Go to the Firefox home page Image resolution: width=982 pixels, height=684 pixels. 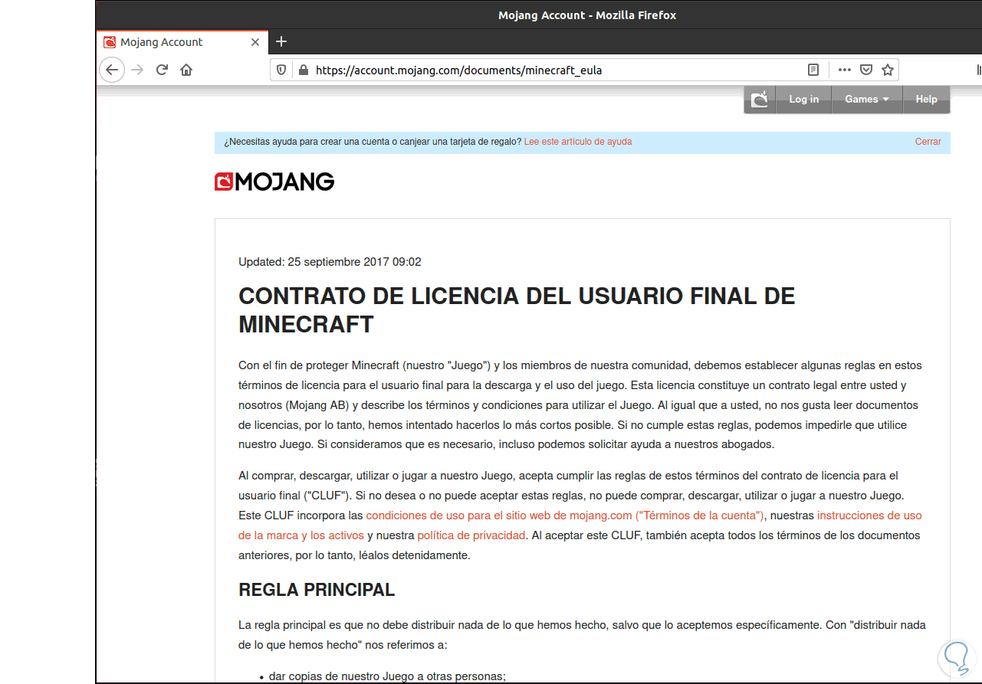[186, 70]
